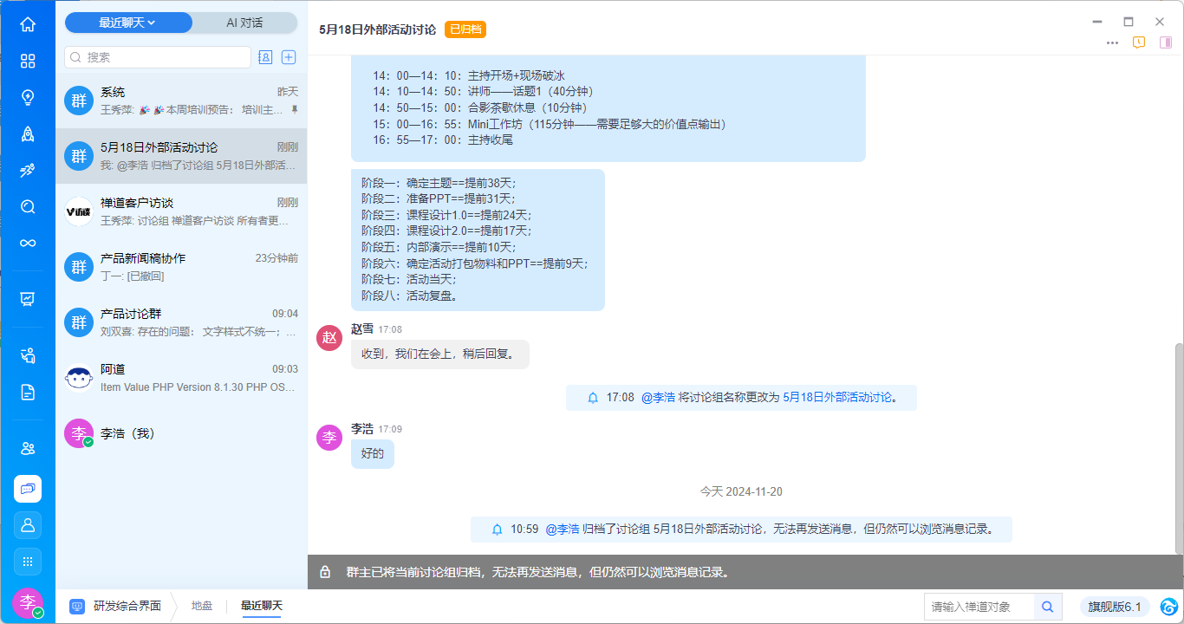Open the three-dot more options menu
1184x624 pixels.
click(x=1112, y=42)
